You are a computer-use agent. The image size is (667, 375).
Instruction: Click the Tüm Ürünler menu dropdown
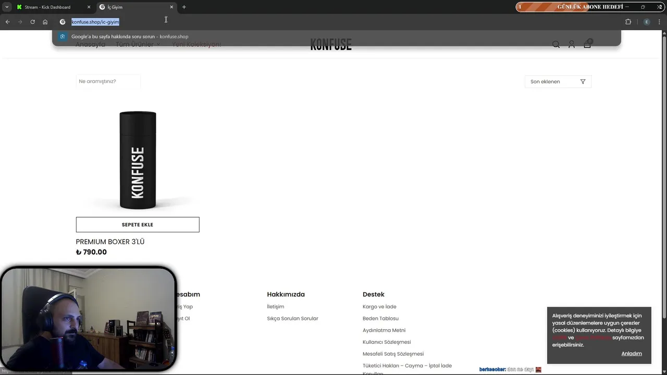pos(138,44)
